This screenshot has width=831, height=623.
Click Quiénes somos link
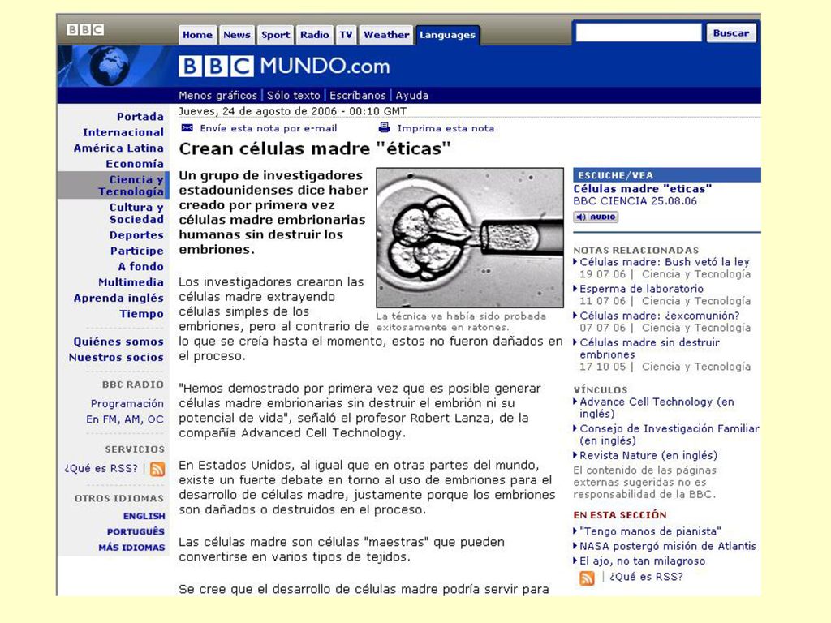(118, 342)
